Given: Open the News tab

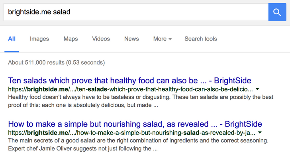Looking at the screenshot, I should (x=131, y=39).
